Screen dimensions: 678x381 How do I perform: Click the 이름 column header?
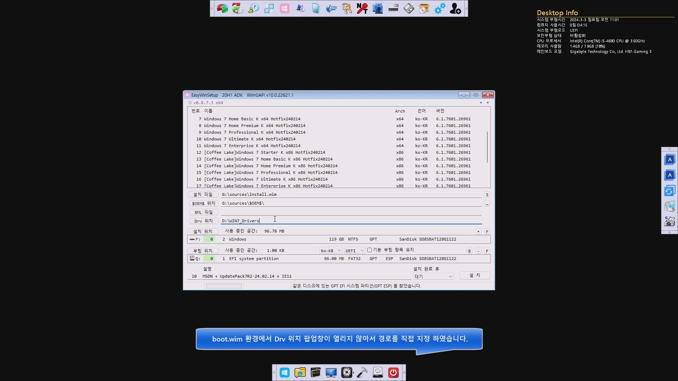point(208,111)
